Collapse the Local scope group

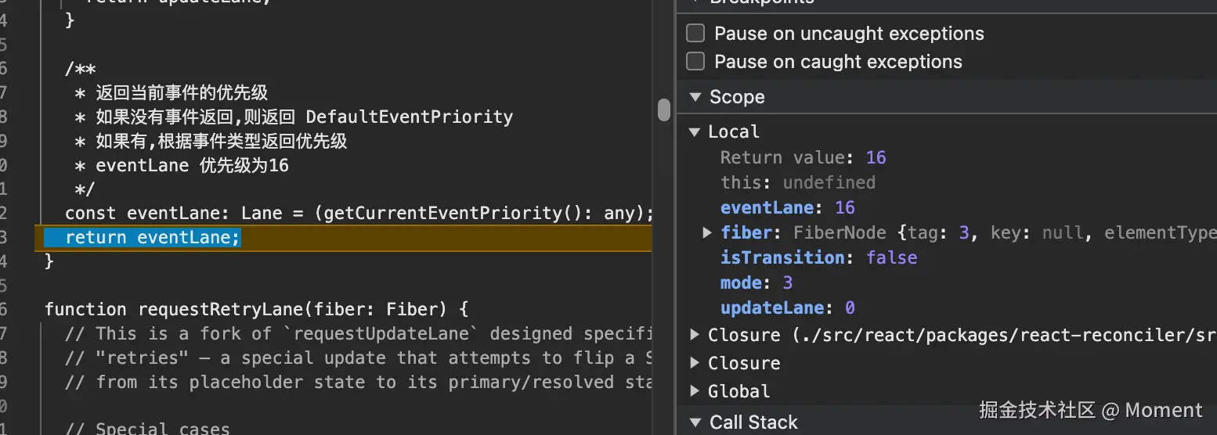695,131
